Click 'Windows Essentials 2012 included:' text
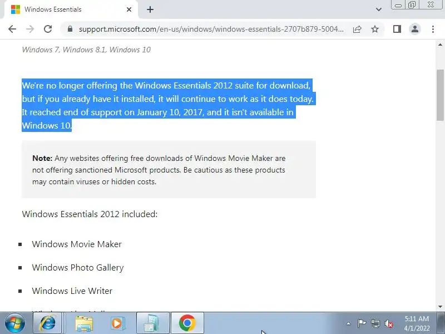The image size is (445, 334). 90,214
